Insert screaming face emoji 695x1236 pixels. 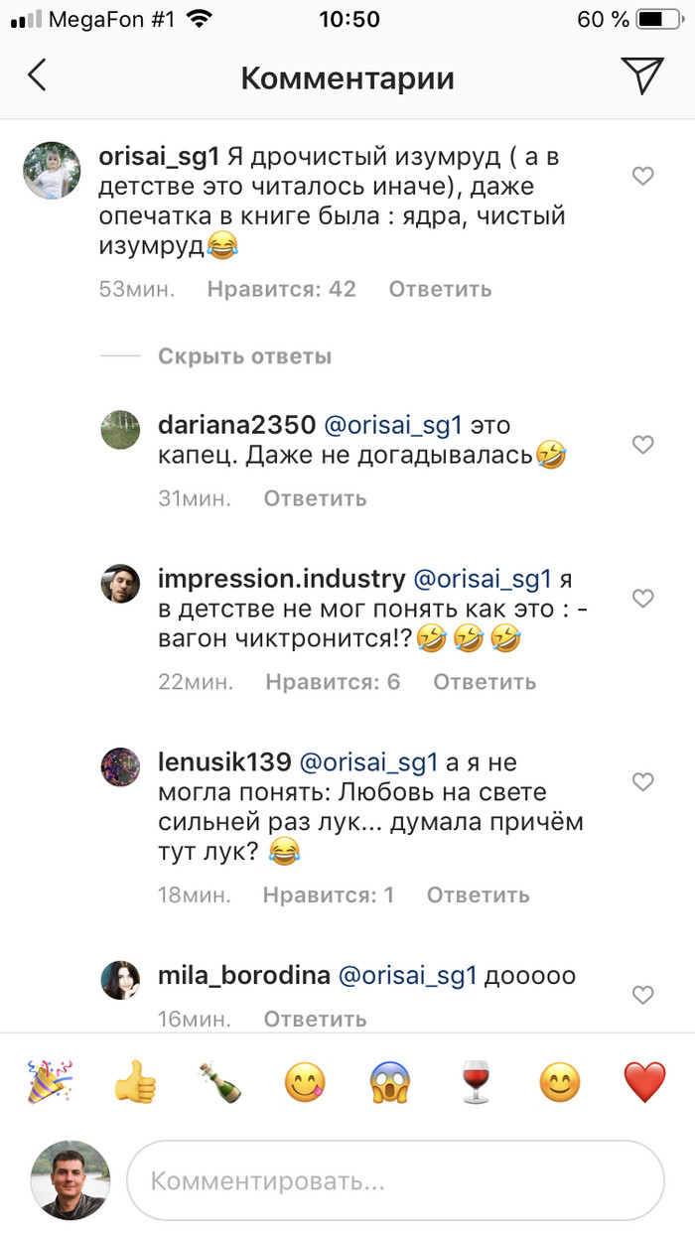[390, 1081]
